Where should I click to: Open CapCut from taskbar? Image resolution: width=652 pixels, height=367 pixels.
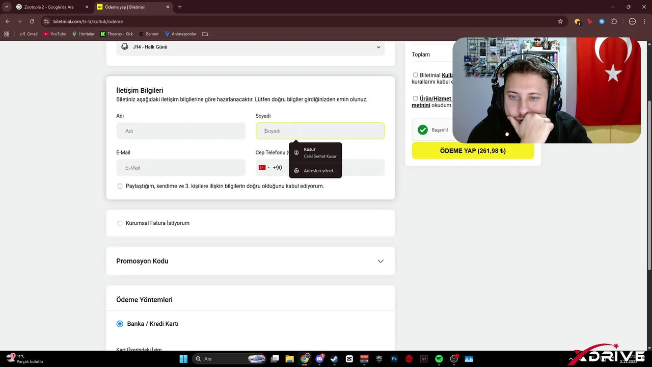349,359
